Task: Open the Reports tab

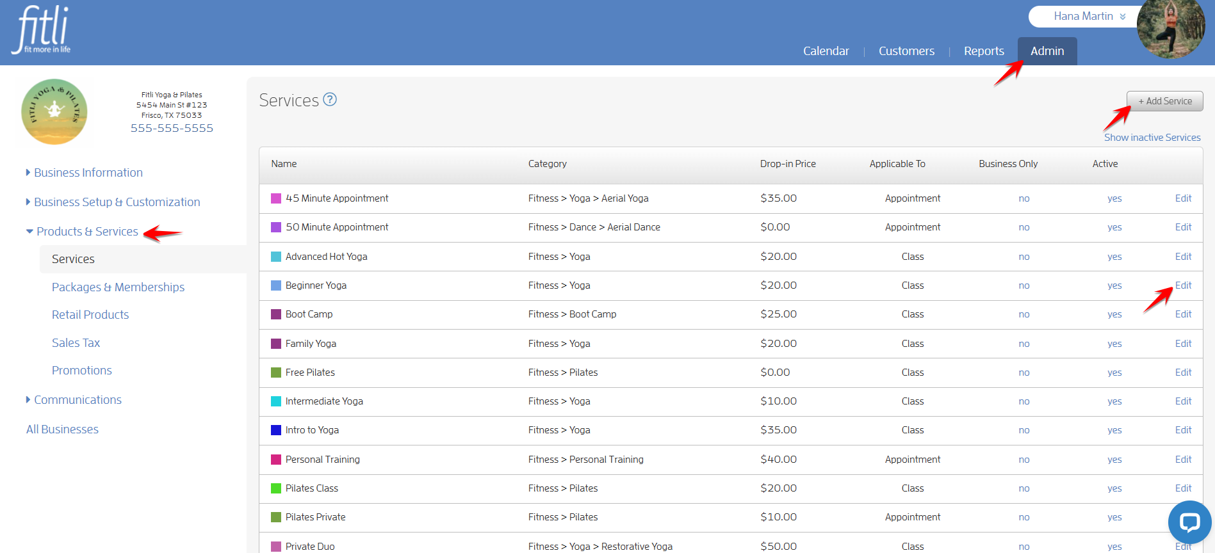Action: (x=984, y=51)
